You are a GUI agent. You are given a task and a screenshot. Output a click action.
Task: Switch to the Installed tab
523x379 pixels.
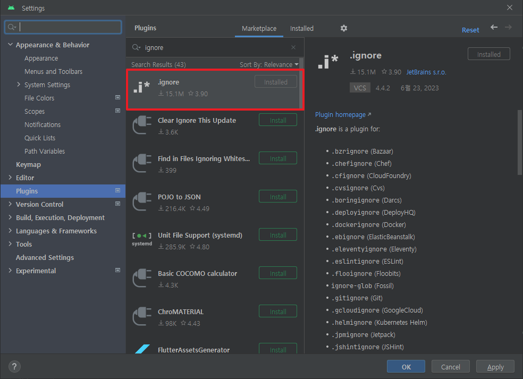coord(301,28)
